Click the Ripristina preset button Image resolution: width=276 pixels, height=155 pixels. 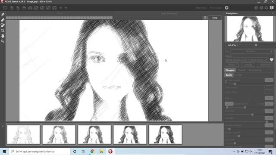click(265, 65)
